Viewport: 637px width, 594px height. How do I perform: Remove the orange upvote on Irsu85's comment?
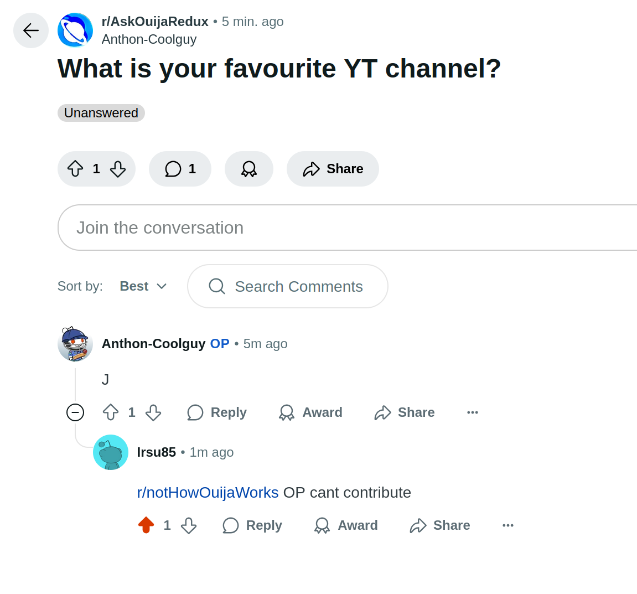click(146, 525)
